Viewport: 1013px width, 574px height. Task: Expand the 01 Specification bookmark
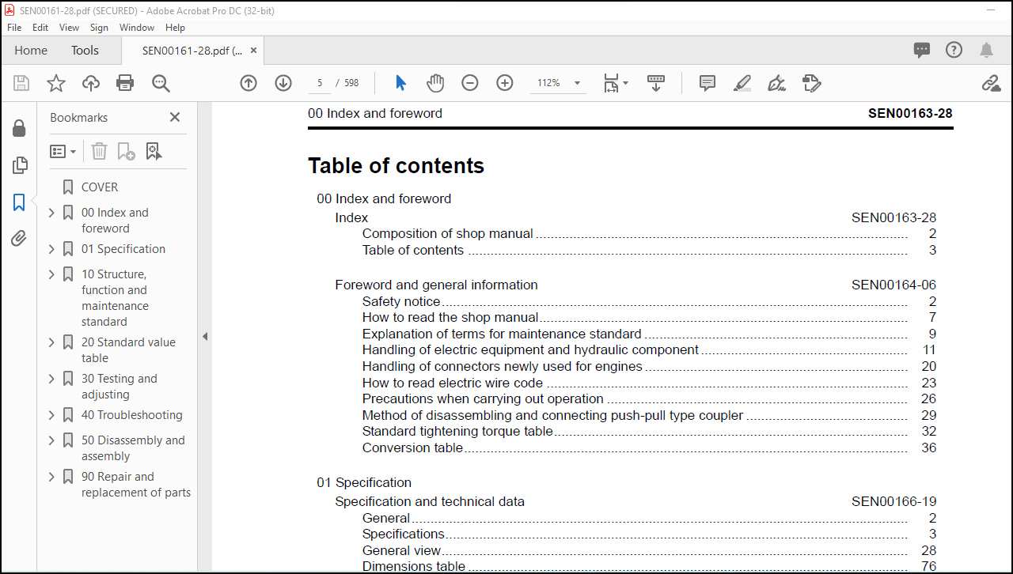(x=51, y=249)
